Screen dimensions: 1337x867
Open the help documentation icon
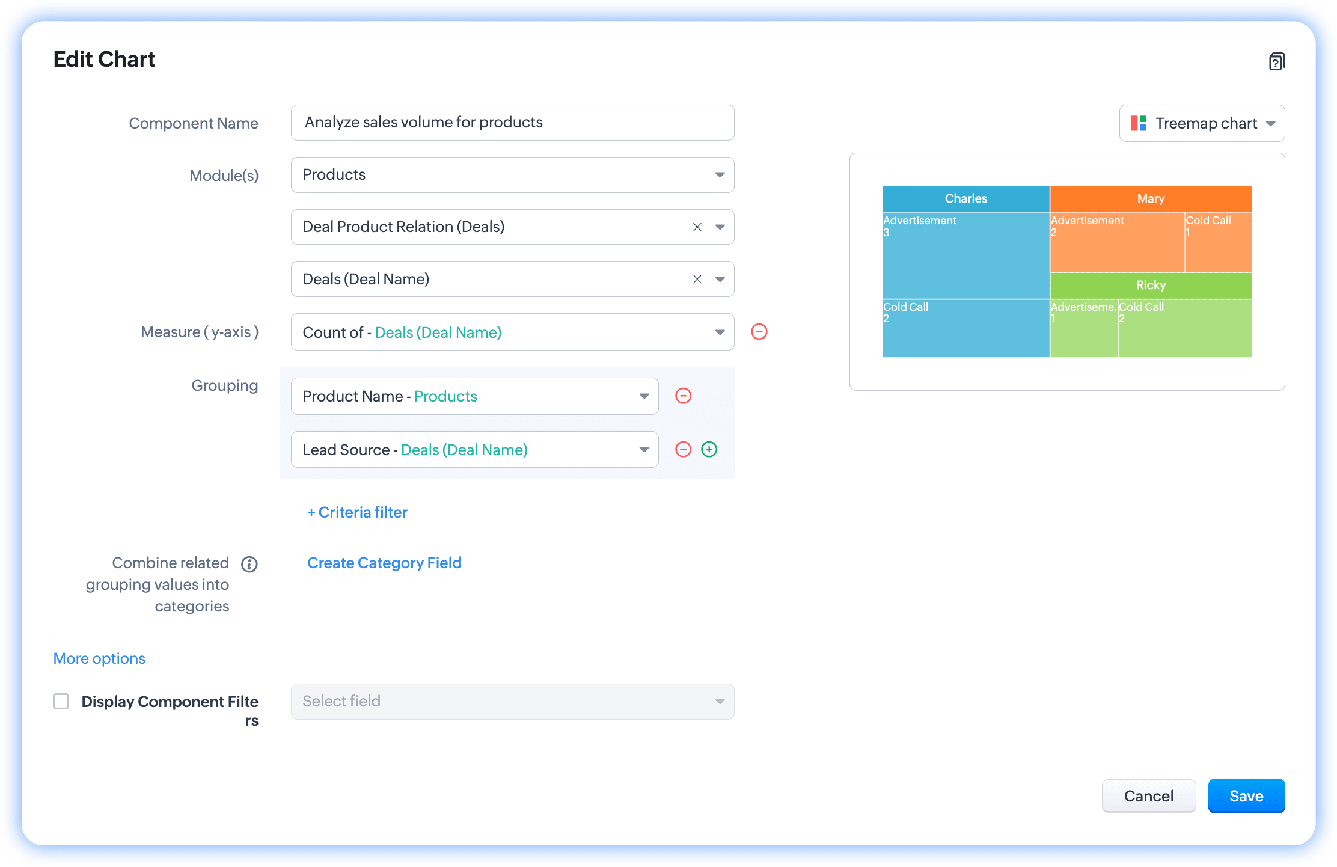1277,61
